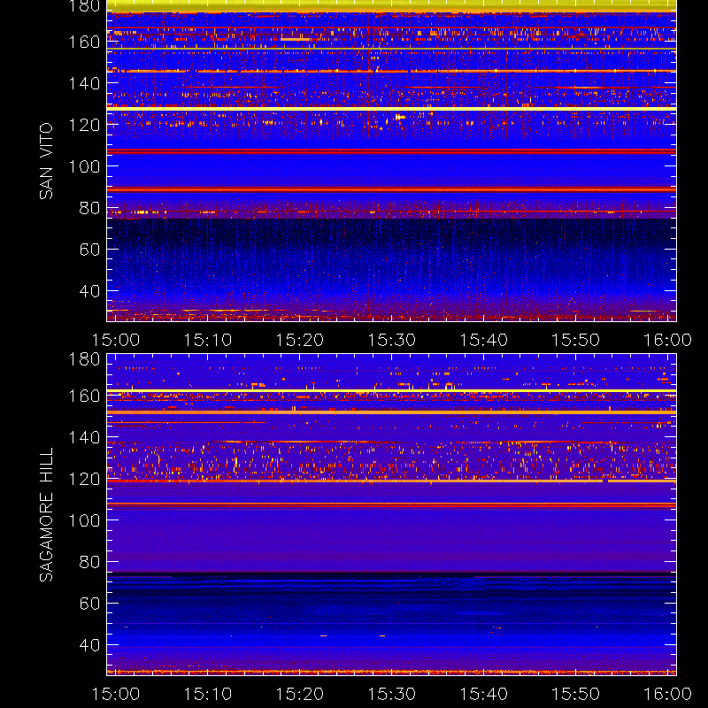Click the SAN VITO axis title
Screen dimensions: 708x708
[46, 161]
